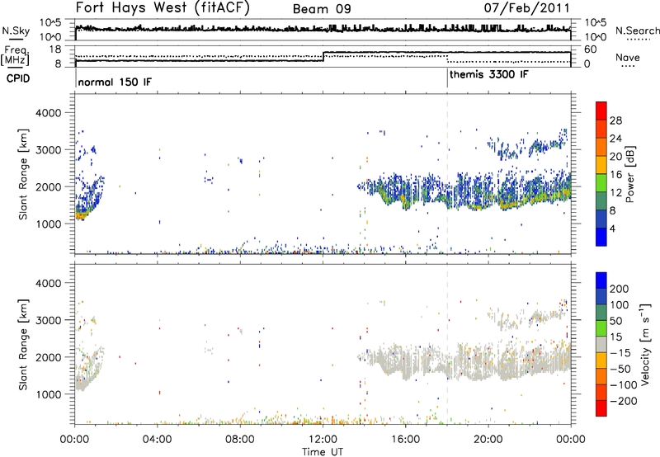Click Velocity colorbar orange segment between -100 and -50
Viewport: 660px width, 457px height.
pyautogui.click(x=601, y=376)
